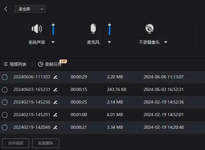Click the 批量删除 batch delete button

[46, 143]
